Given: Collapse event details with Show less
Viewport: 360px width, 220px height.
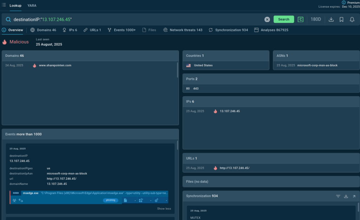Looking at the screenshot, I should point(164,208).
